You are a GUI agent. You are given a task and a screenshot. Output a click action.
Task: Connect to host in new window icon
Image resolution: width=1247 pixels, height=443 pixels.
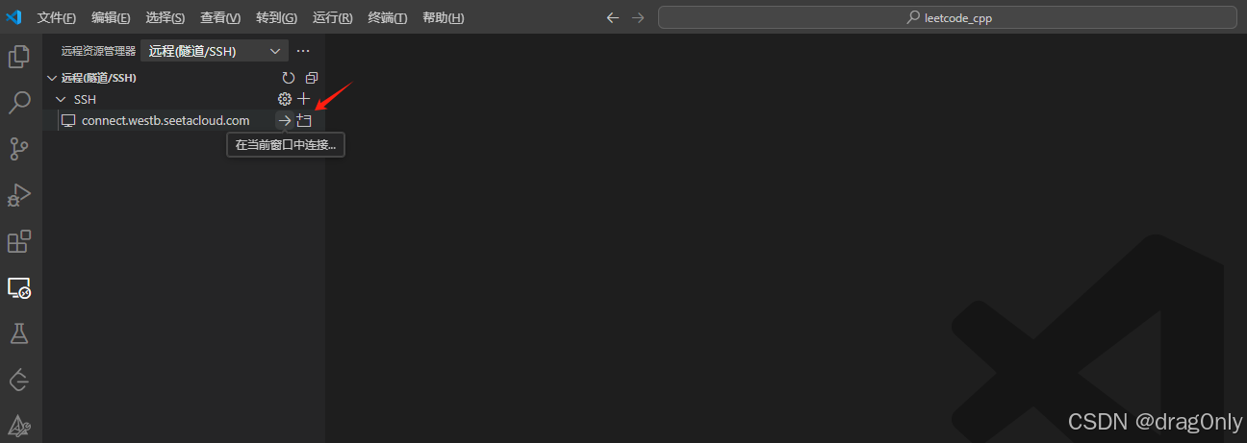point(304,120)
